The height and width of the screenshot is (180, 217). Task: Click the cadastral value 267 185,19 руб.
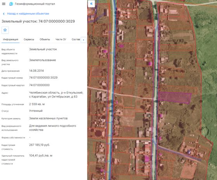pyautogui.click(x=40, y=145)
